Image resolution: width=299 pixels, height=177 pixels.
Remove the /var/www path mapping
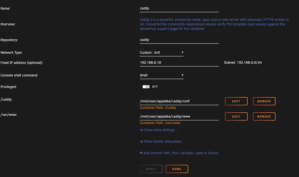point(264,117)
